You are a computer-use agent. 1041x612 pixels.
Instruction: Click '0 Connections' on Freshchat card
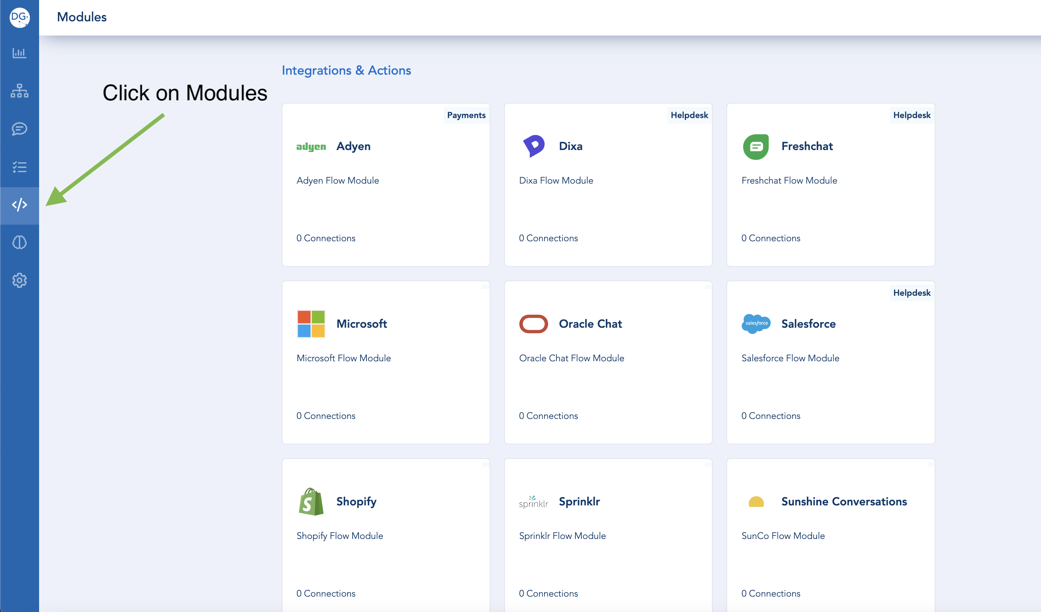pyautogui.click(x=770, y=238)
